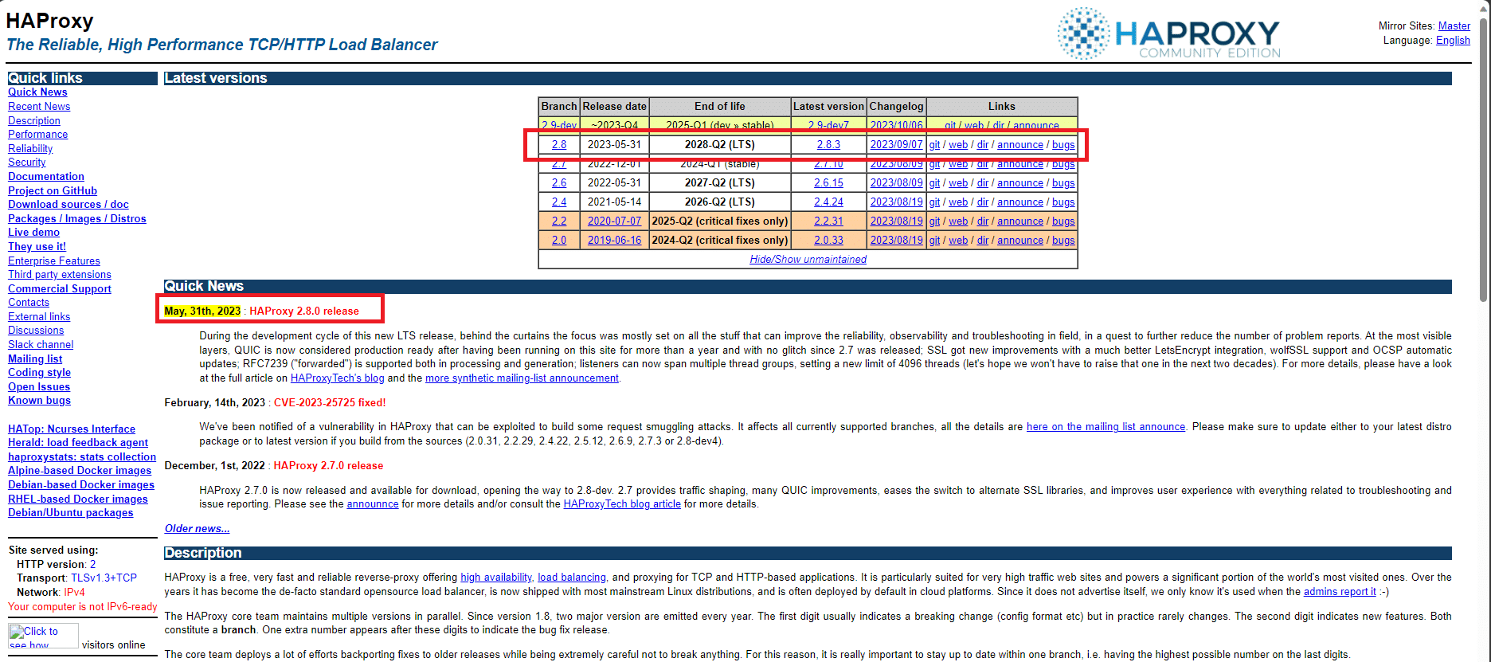Open the They use it! link
This screenshot has height=662, width=1491.
point(37,246)
